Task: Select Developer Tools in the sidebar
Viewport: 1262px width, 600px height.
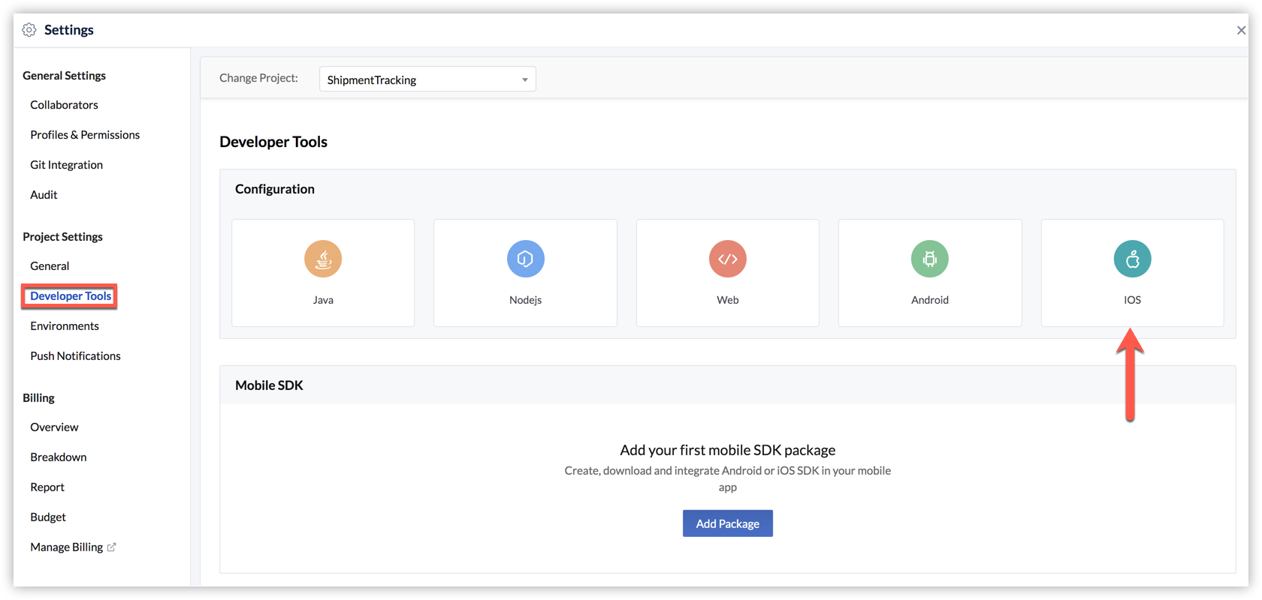Action: [71, 296]
